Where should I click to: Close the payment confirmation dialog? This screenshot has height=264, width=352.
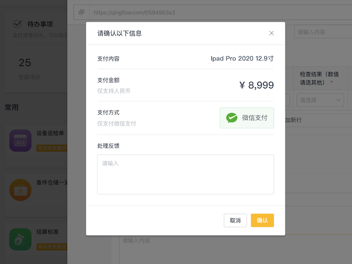coord(271,33)
